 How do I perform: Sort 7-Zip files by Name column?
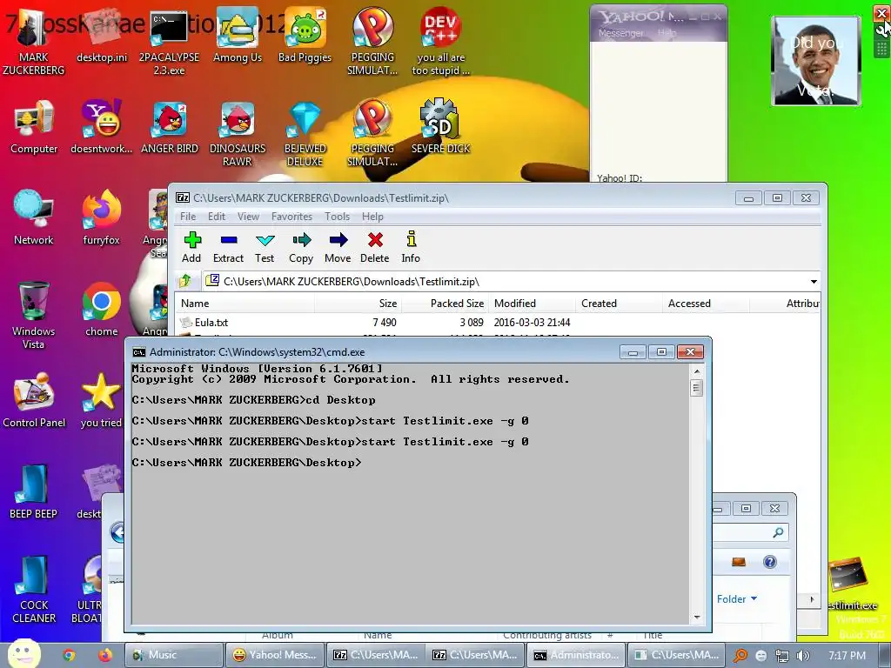tap(245, 304)
